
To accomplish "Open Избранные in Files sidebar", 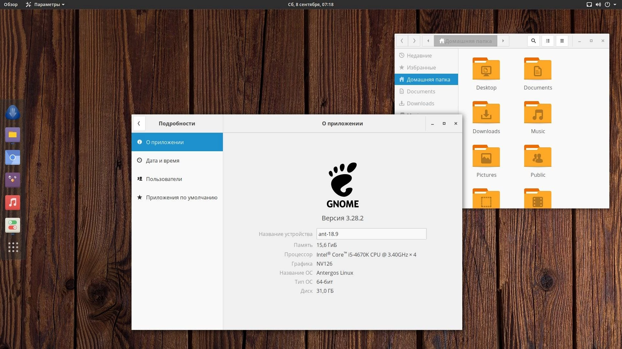I will pos(426,68).
